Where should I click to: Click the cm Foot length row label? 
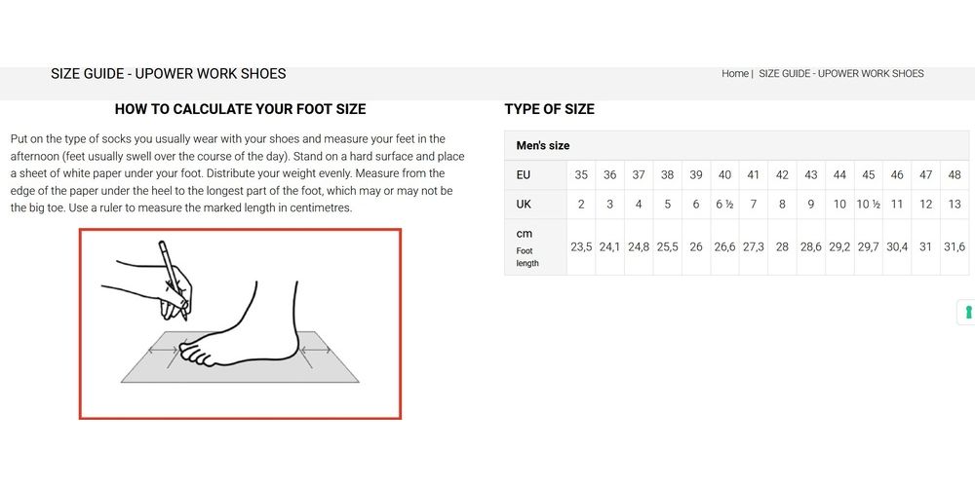tap(527, 247)
